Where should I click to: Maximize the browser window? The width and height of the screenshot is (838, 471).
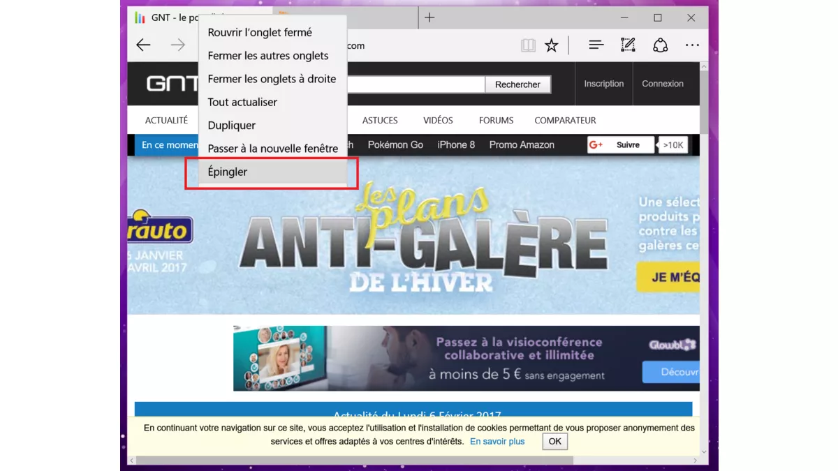[x=658, y=17]
